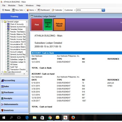Open Template Entries in the tree
122x122 pixels.
16,29
